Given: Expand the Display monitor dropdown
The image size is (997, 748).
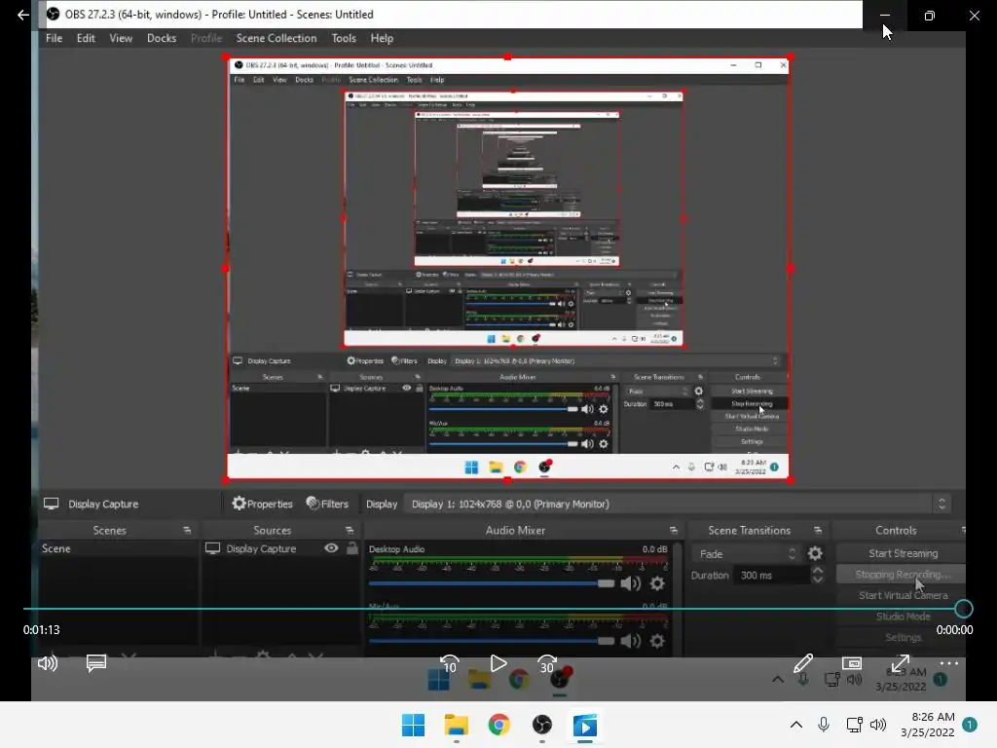Looking at the screenshot, I should tap(678, 504).
